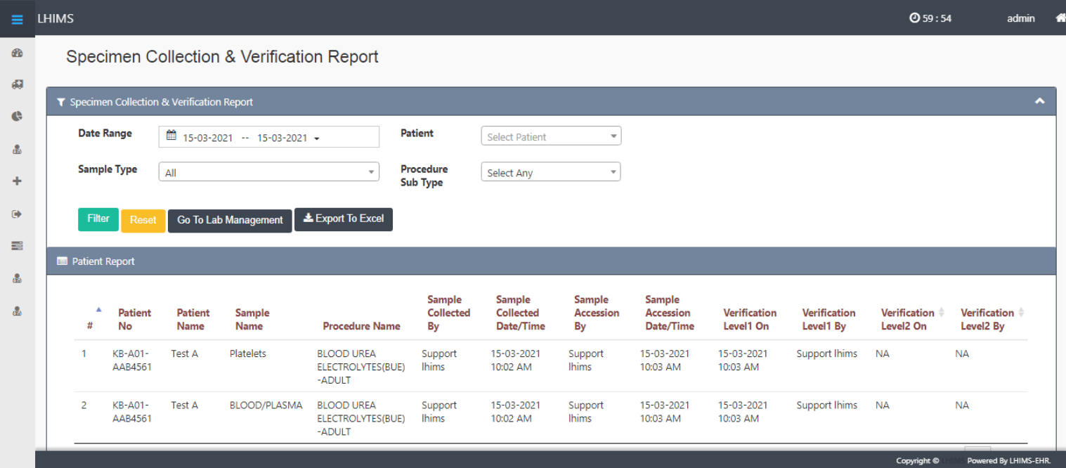Open the Sample Type dropdown
This screenshot has width=1066, height=468.
pos(268,172)
